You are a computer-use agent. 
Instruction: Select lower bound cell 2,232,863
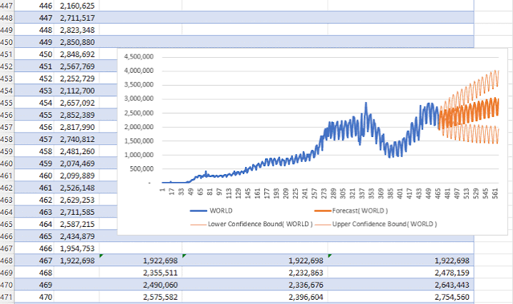click(255, 273)
